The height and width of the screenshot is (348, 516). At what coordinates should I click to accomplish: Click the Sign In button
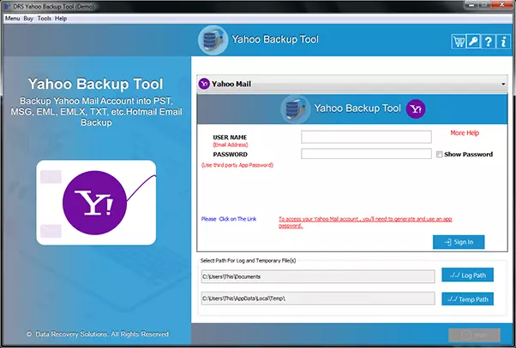click(x=459, y=242)
